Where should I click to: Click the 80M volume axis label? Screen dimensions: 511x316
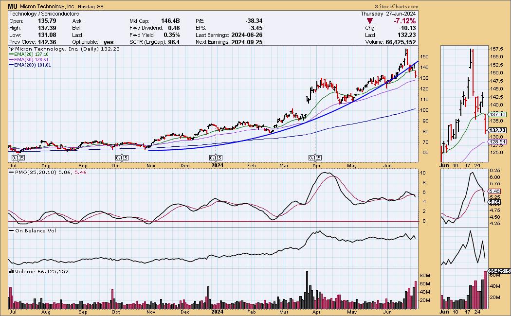pos(425,276)
